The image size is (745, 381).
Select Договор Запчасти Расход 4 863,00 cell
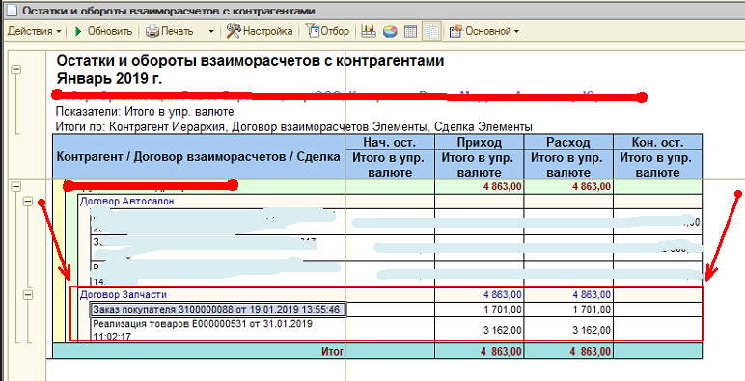tap(568, 295)
